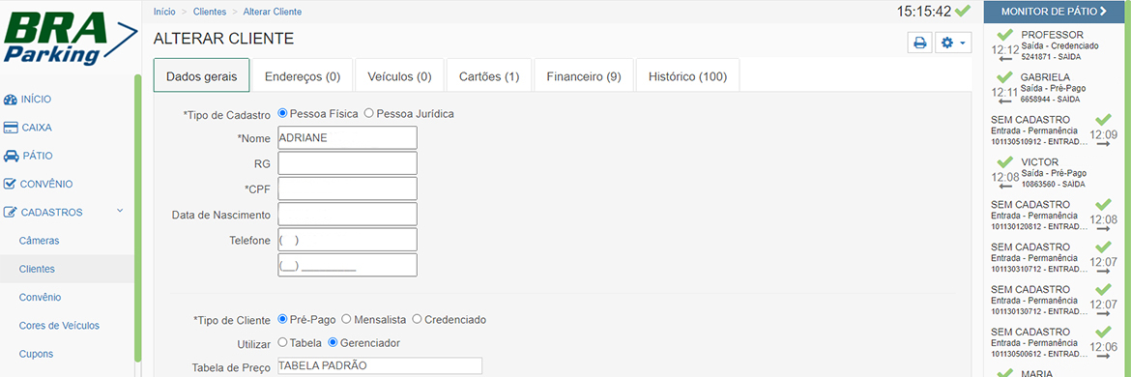Click the green check next to clock
This screenshot has width=1131, height=377.
point(962,11)
